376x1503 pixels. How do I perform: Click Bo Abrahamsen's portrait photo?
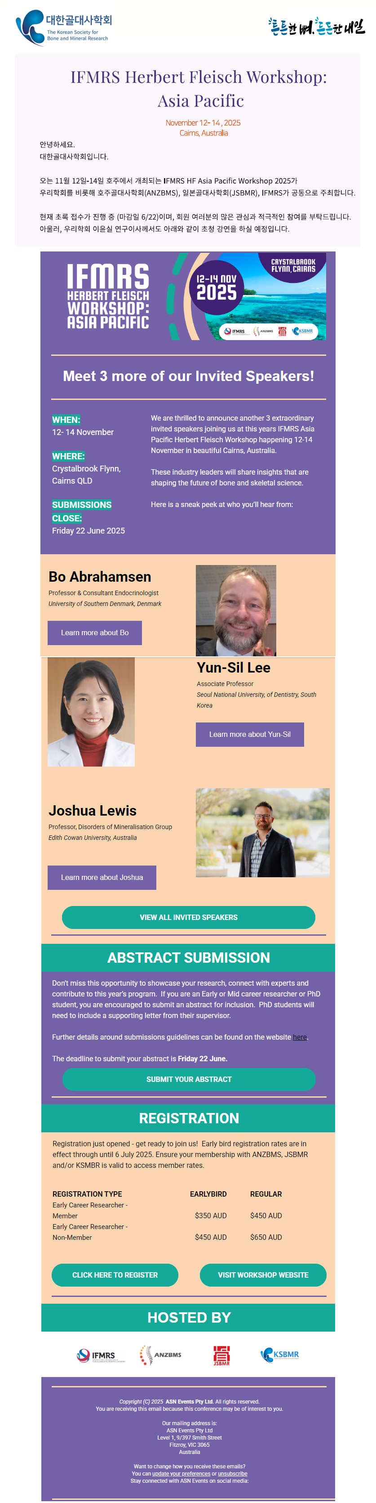[x=235, y=610]
